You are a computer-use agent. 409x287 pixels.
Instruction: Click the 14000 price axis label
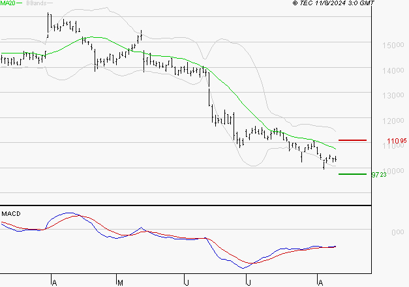(x=393, y=70)
